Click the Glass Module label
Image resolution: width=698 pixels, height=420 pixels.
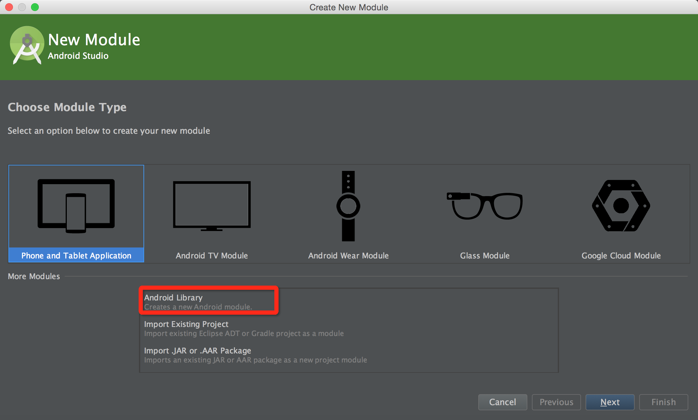click(x=485, y=256)
